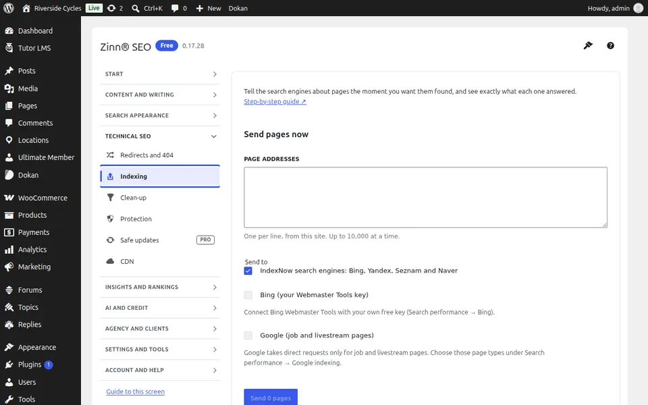Viewport: 648px width, 405px height.
Task: Click the Marketing megaphone icon
Action: (9, 267)
